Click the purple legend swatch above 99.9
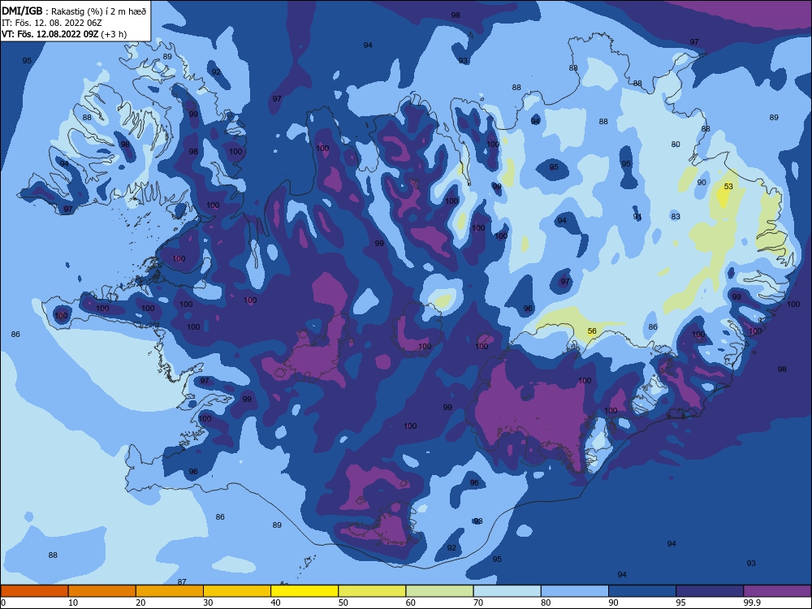The image size is (812, 609). [x=777, y=591]
